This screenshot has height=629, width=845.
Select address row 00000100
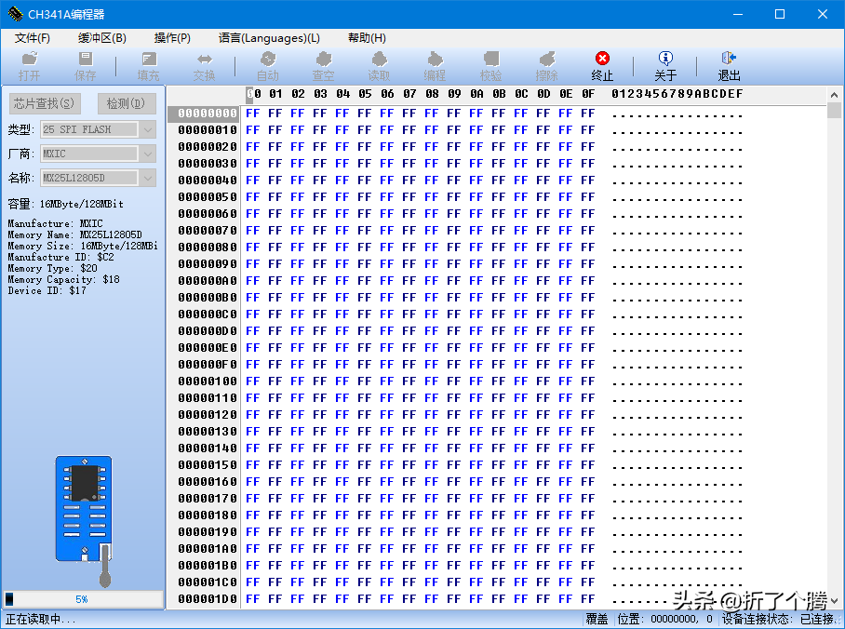pyautogui.click(x=208, y=381)
